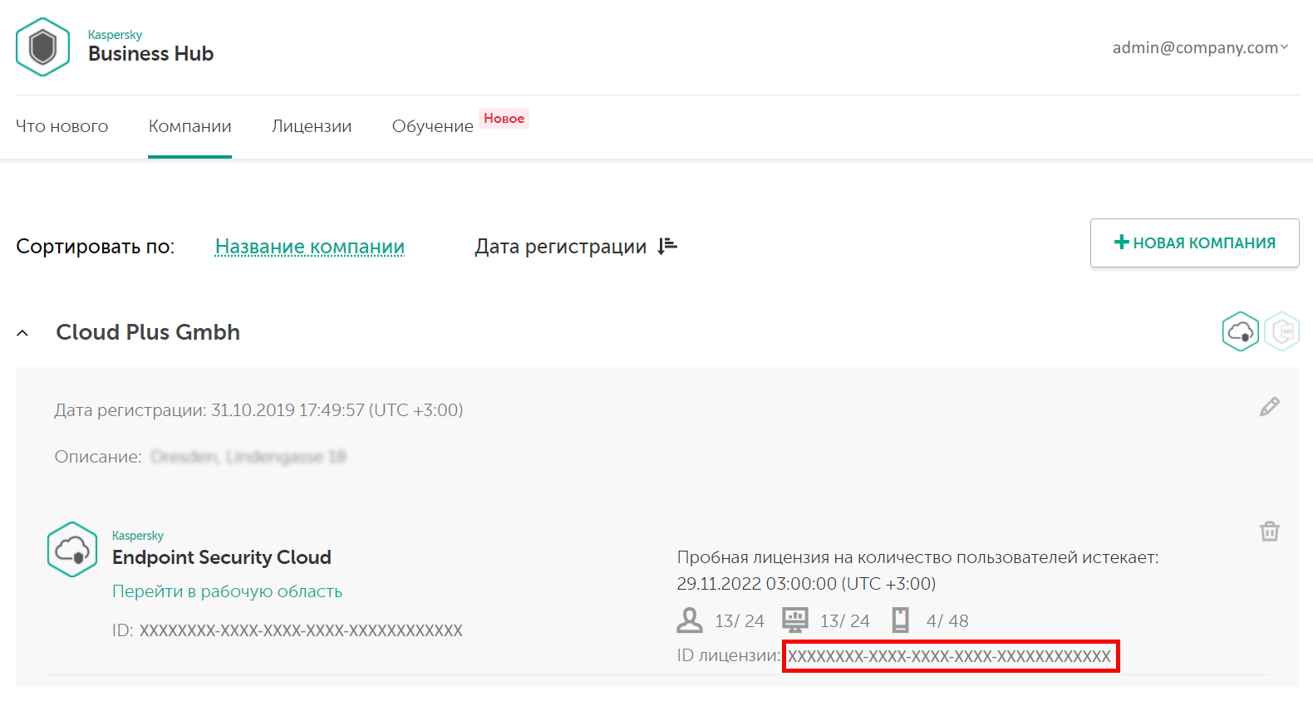Open Endpoint Security Cloud product title
Screen dimensions: 1313x701
(222, 557)
